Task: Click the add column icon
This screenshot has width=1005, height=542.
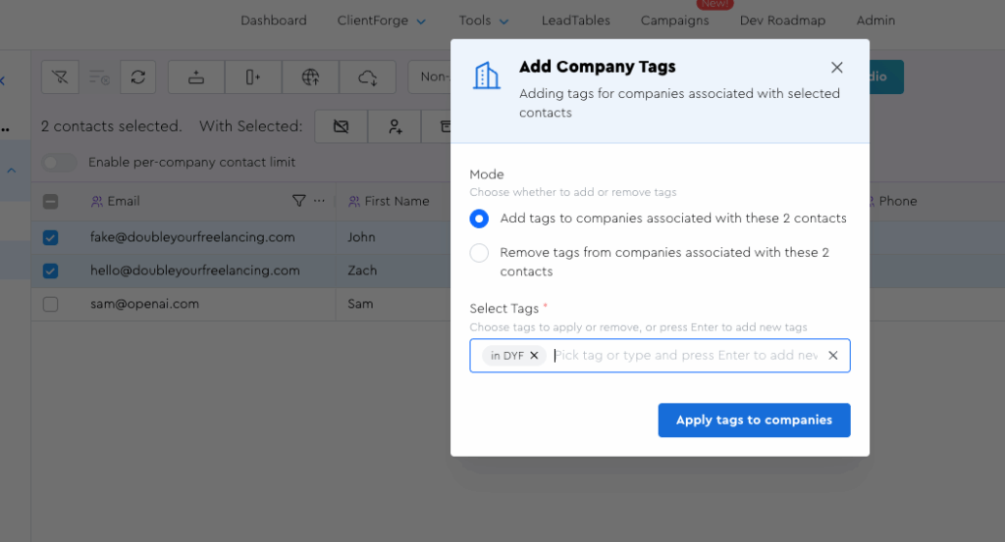Action: [253, 77]
